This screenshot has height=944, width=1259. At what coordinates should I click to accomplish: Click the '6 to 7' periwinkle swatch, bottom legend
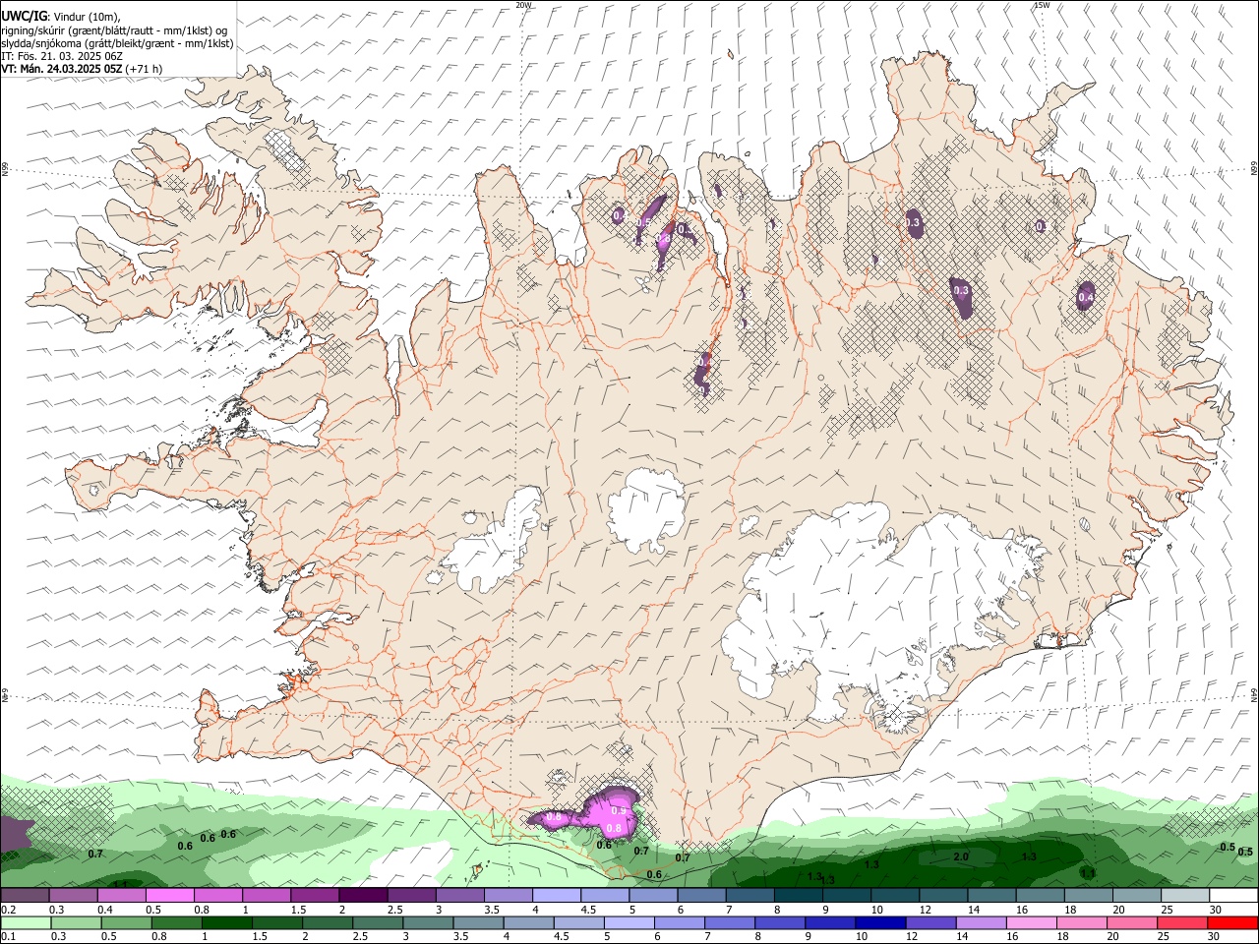click(x=679, y=922)
